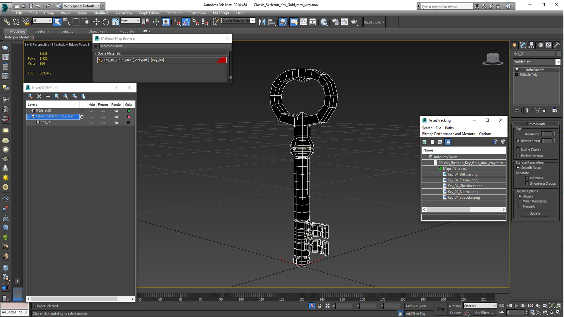The height and width of the screenshot is (317, 564).
Task: Open the Graph Editors menu
Action: tap(149, 13)
